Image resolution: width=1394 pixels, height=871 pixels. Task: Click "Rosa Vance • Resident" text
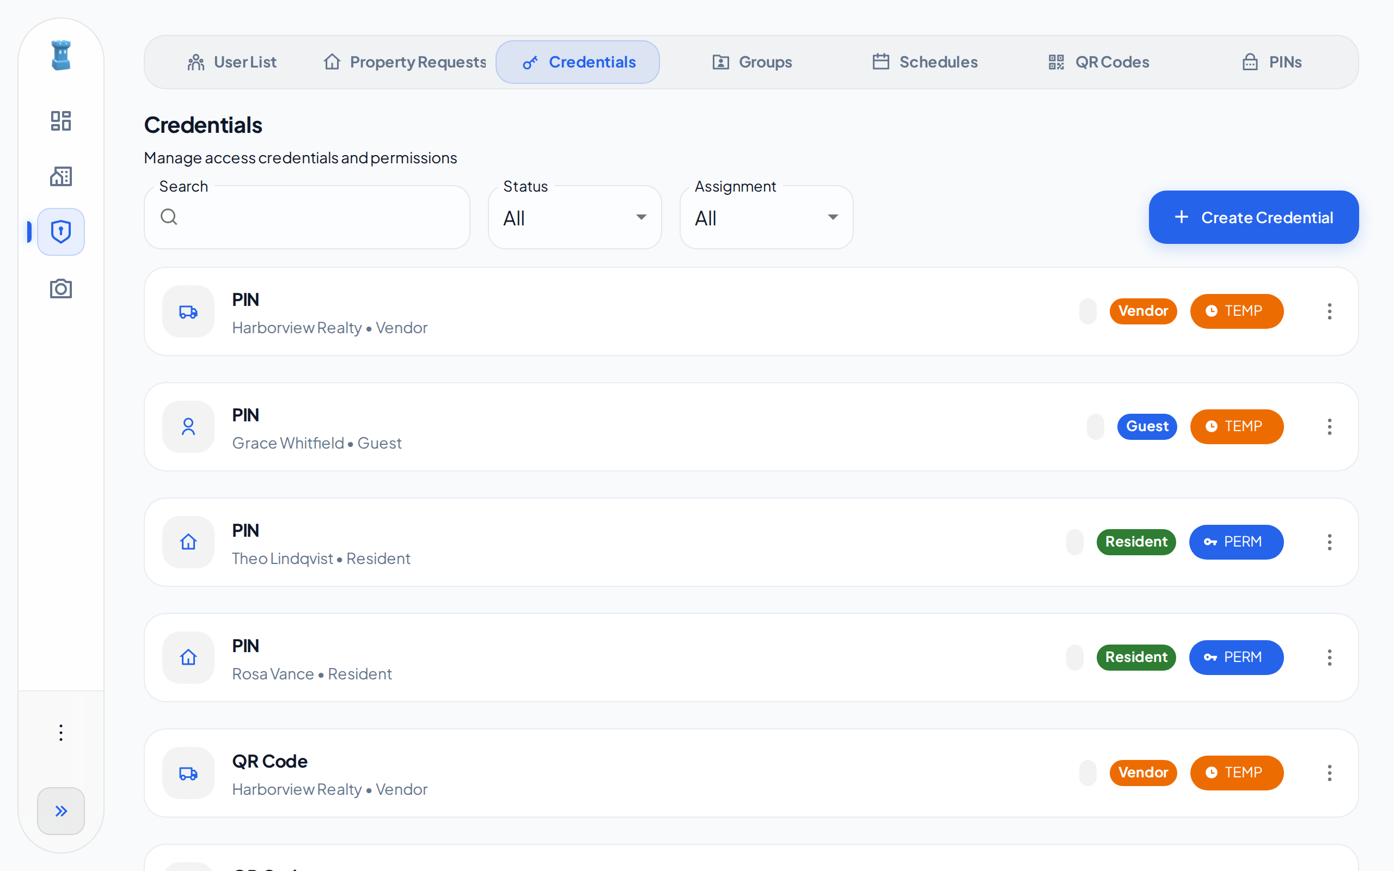pos(311,674)
